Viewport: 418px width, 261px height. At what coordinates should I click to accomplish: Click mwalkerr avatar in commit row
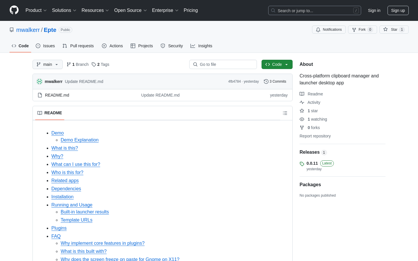(39, 81)
